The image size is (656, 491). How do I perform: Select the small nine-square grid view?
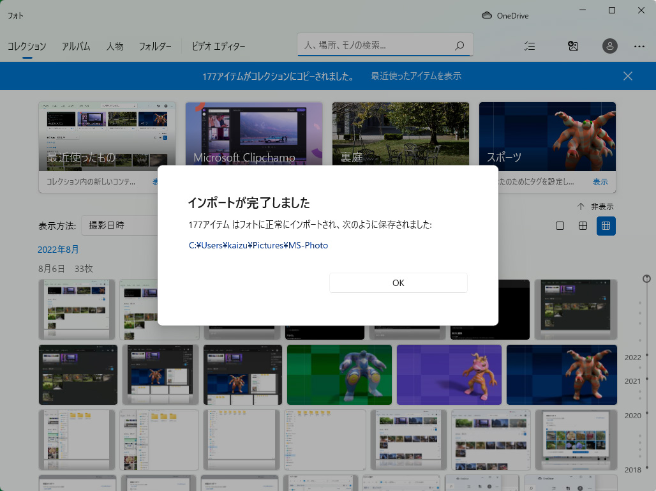[606, 225]
